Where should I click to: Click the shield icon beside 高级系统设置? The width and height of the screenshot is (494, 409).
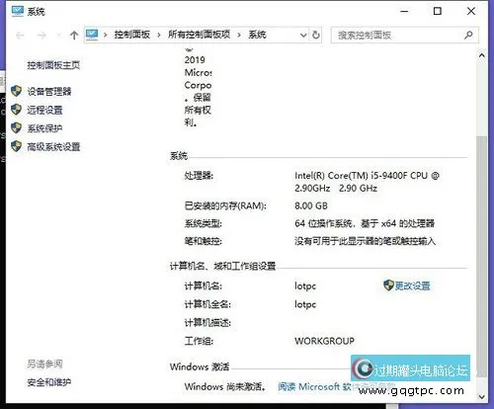16,146
